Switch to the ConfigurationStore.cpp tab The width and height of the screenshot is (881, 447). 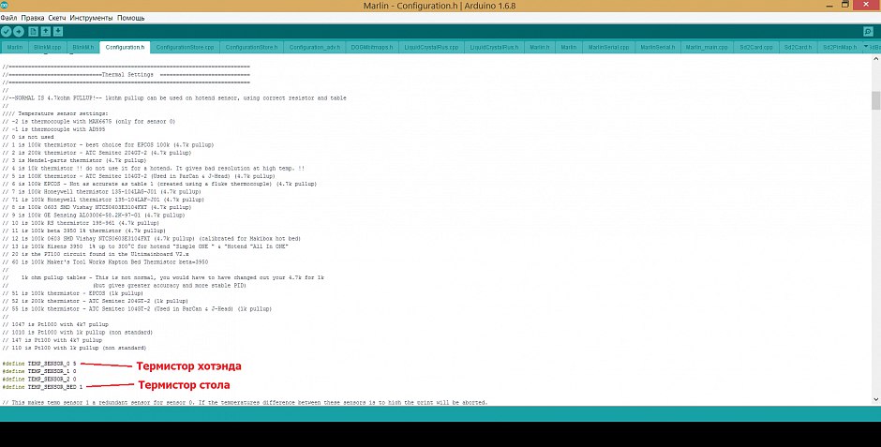point(185,47)
